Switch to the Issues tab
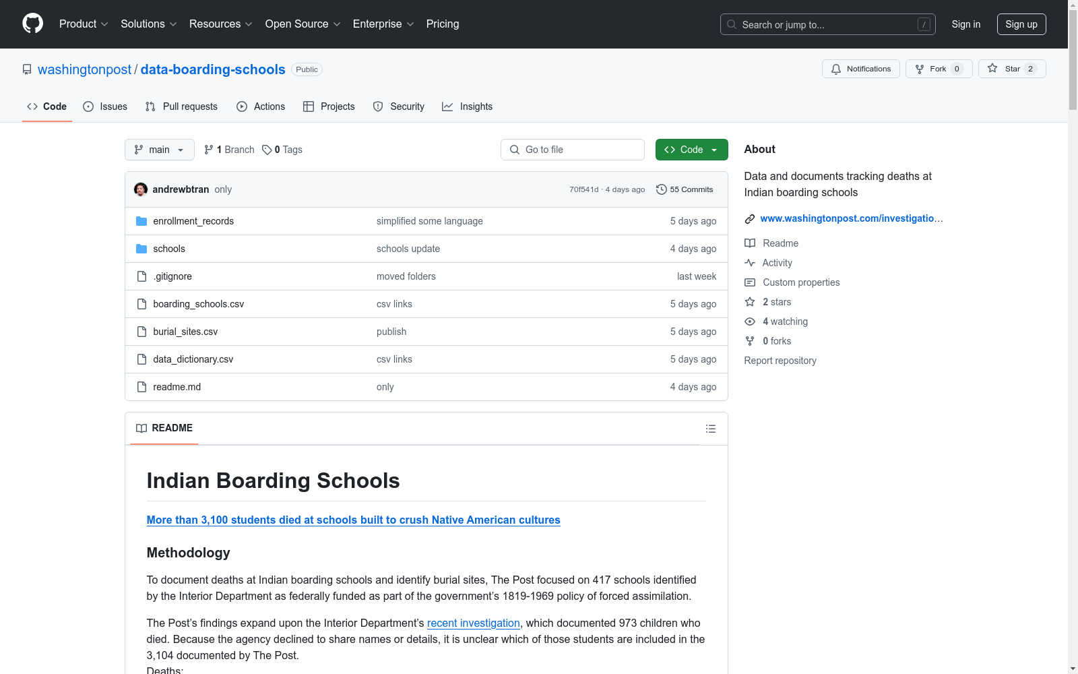This screenshot has height=674, width=1078. coord(105,106)
